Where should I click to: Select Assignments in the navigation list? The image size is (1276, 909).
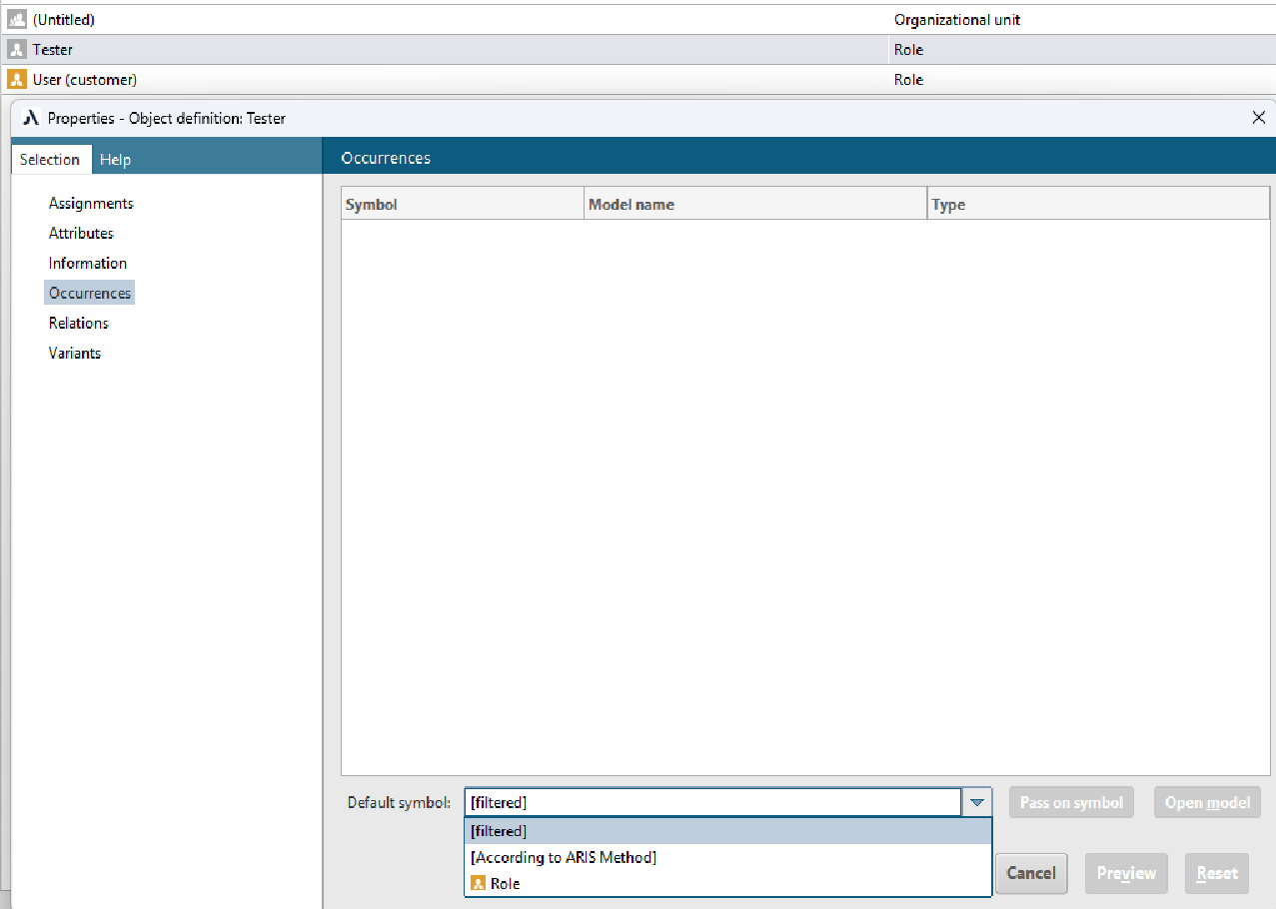(x=91, y=203)
